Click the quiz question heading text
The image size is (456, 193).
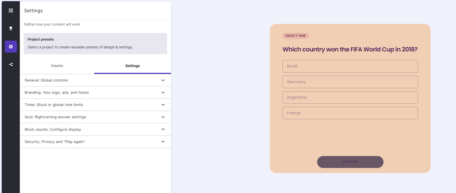[350, 49]
